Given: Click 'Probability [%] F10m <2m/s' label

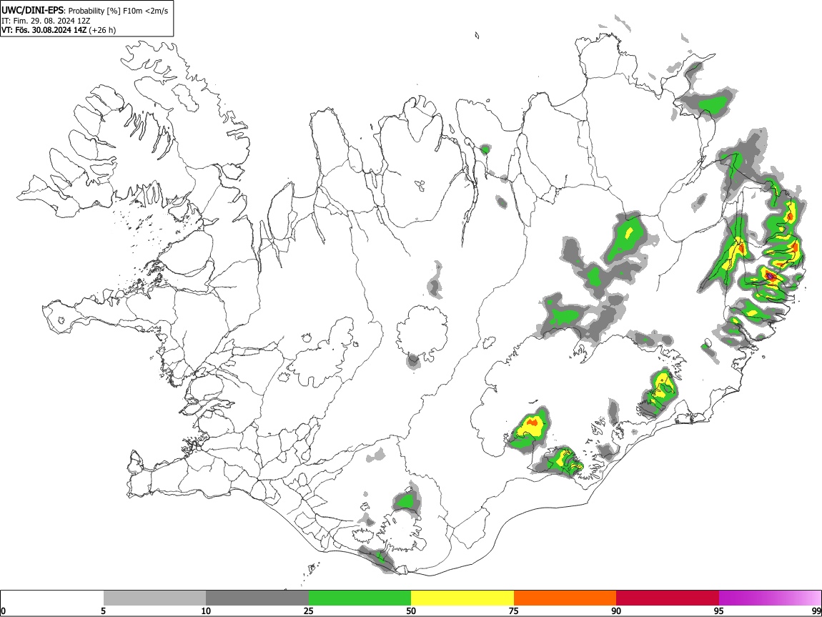Looking at the screenshot, I should pos(119,11).
